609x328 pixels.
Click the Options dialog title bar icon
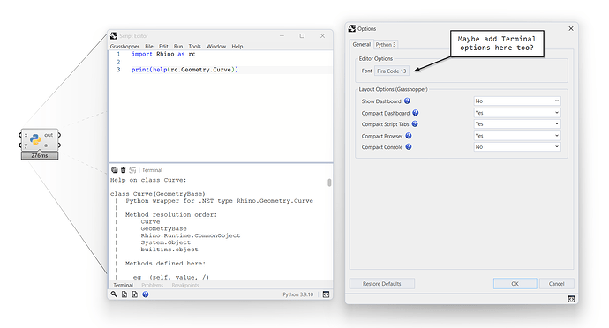click(x=352, y=28)
